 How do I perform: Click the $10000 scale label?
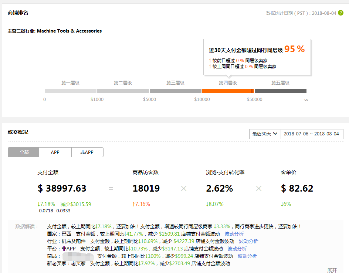[x=202, y=99]
